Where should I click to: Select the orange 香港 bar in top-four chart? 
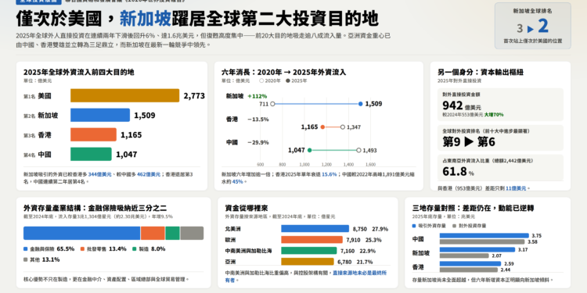coord(93,134)
